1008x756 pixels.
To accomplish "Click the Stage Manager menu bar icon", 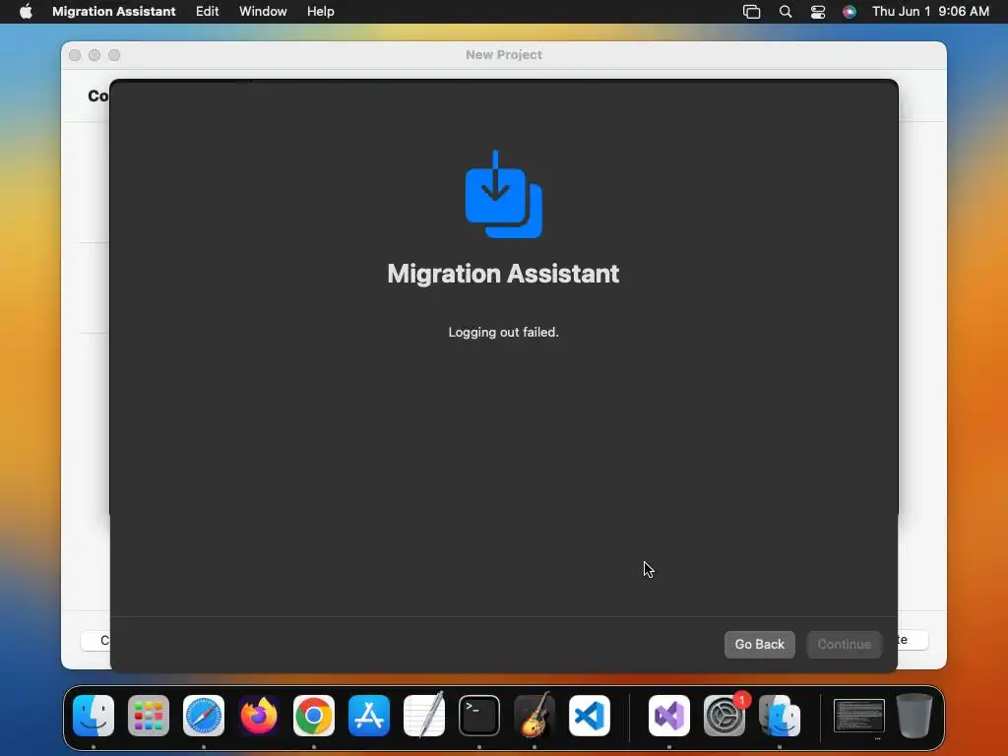I will click(751, 12).
